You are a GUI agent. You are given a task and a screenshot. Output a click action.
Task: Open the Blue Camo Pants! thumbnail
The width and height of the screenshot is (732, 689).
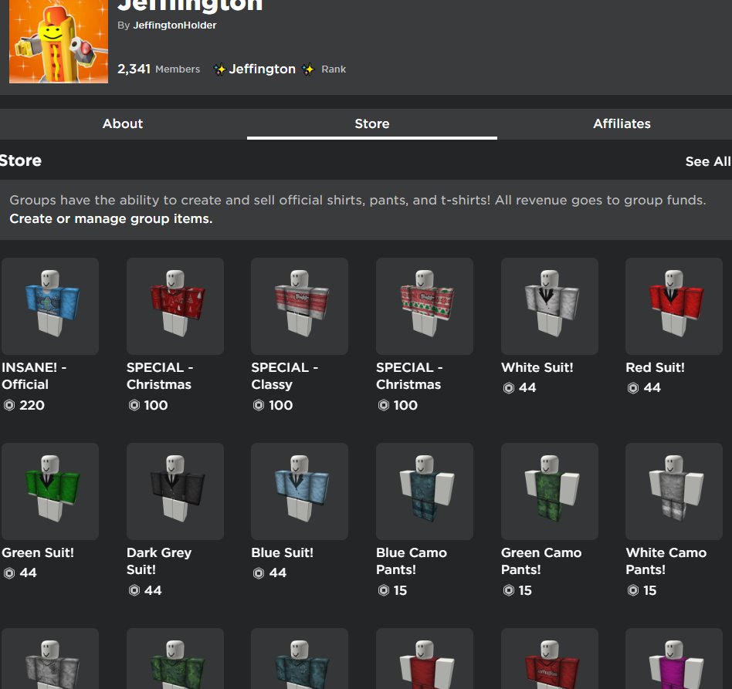point(425,491)
